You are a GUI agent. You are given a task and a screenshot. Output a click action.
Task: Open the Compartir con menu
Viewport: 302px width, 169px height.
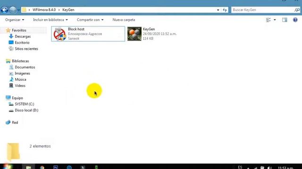(x=90, y=20)
